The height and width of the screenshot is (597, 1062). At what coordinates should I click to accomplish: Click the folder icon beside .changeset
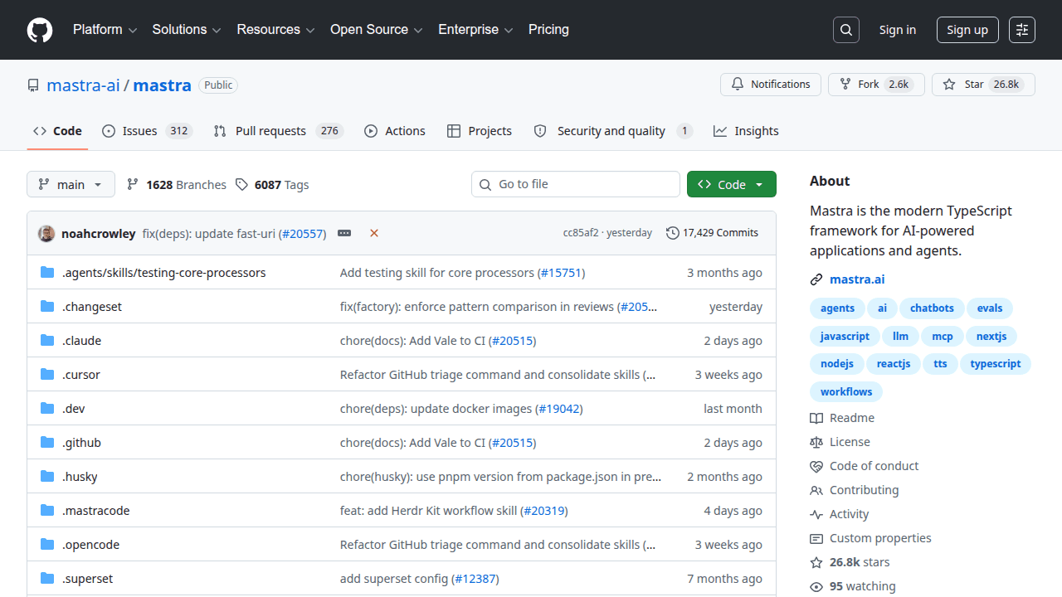[47, 307]
